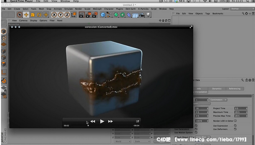Click the green array flower icon

[x=122, y=15]
